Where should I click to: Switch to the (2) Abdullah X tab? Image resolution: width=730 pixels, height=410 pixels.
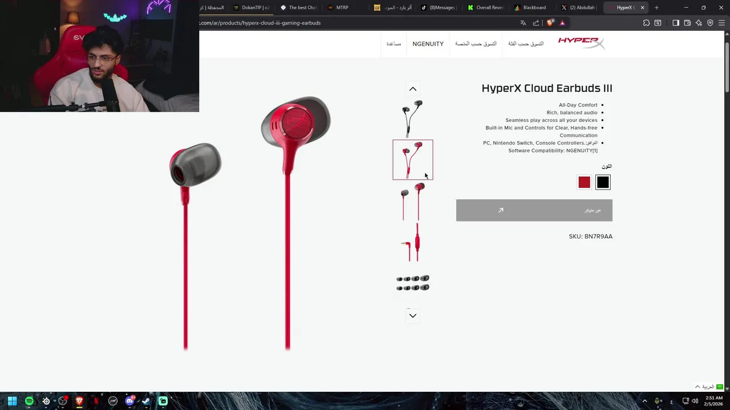point(578,7)
